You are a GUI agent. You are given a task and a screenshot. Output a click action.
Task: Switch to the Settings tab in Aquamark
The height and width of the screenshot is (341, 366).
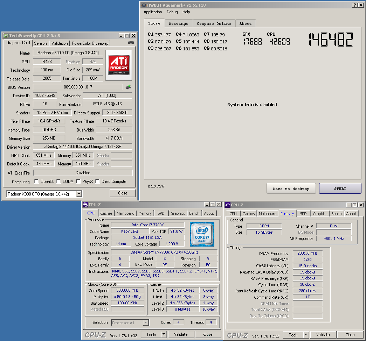[179, 23]
